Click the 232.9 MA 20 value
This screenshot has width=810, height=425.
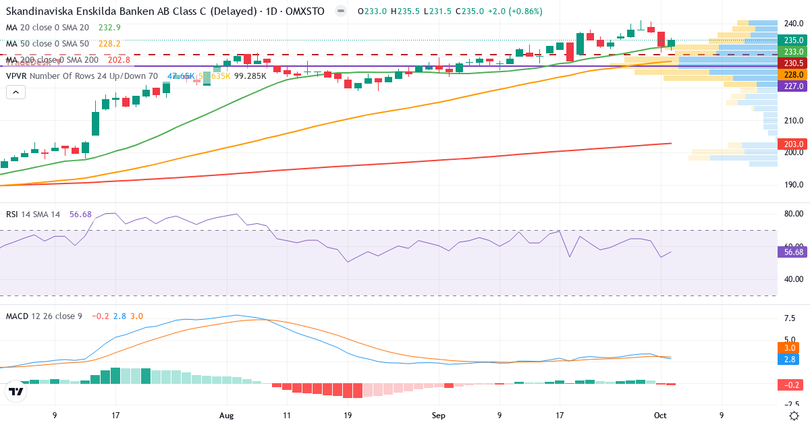(x=109, y=28)
